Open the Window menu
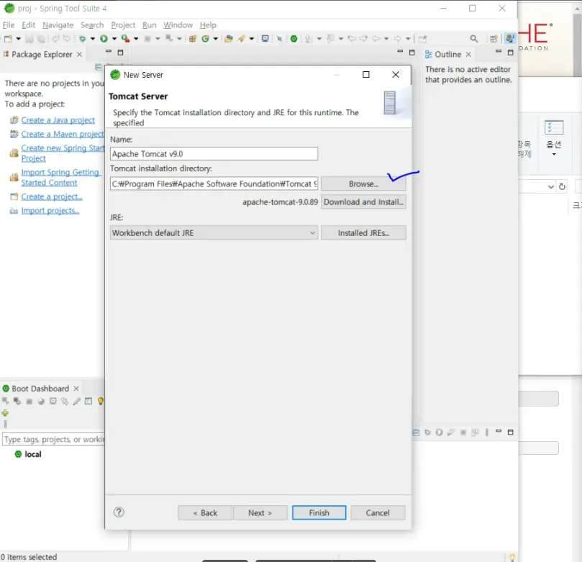This screenshot has height=562, width=582. [178, 24]
